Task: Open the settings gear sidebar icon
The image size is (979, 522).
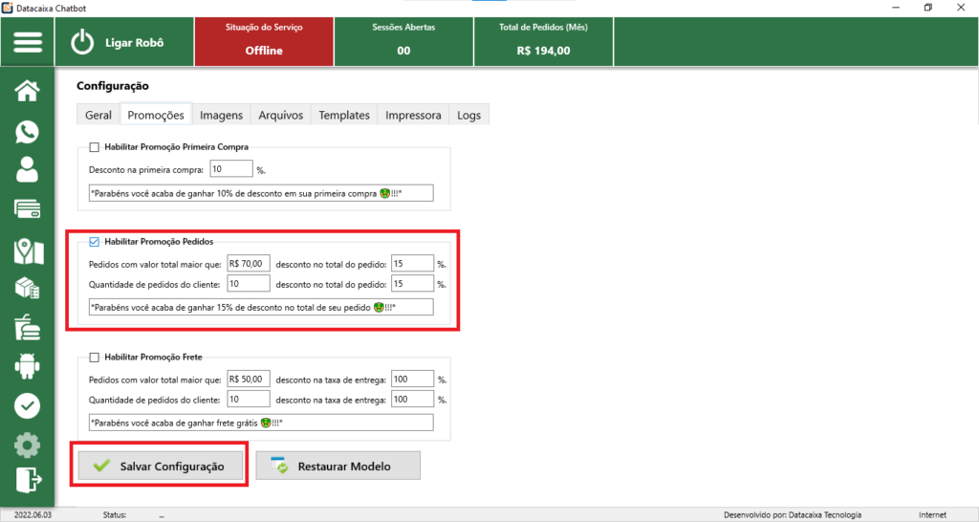Action: pyautogui.click(x=28, y=445)
